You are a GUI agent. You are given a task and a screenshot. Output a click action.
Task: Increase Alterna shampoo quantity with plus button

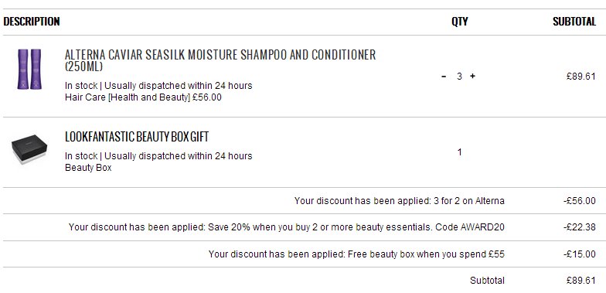pos(472,76)
